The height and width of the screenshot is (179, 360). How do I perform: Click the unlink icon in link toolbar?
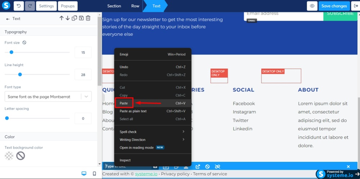[217, 167]
